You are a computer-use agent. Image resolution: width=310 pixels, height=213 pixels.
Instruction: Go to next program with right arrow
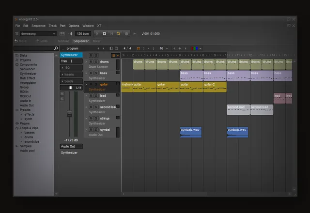click(x=103, y=48)
